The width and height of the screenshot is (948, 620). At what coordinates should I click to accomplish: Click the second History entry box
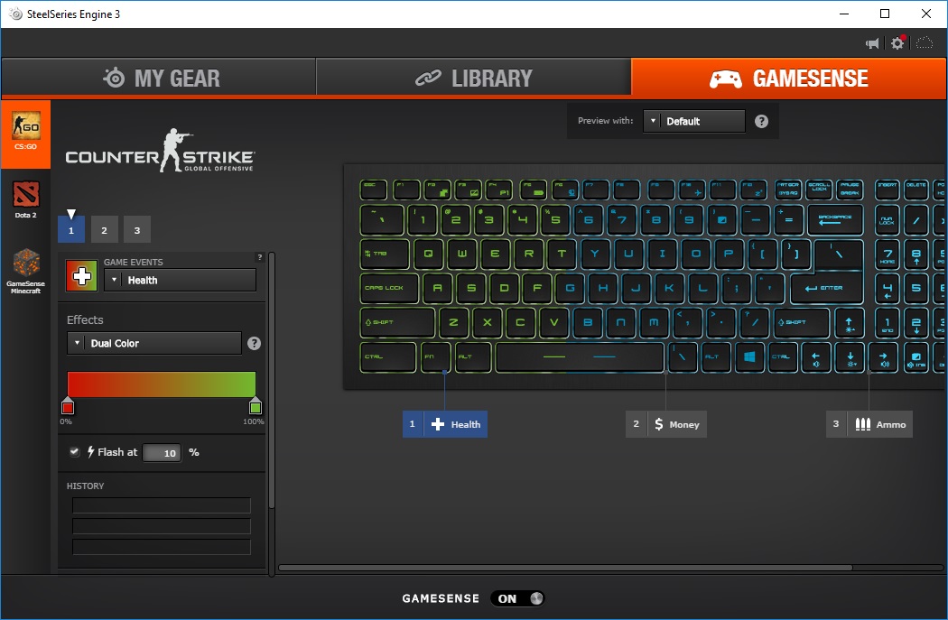click(x=162, y=526)
